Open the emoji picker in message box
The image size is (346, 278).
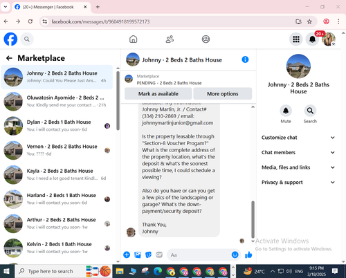(235, 254)
